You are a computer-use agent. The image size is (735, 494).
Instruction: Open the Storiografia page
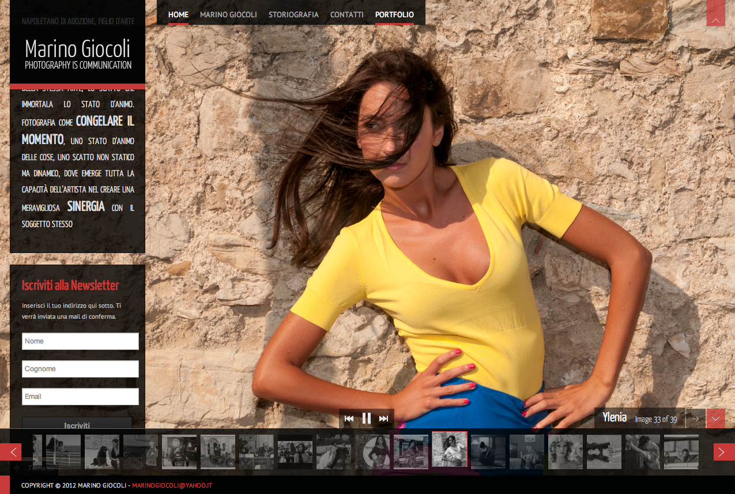293,15
